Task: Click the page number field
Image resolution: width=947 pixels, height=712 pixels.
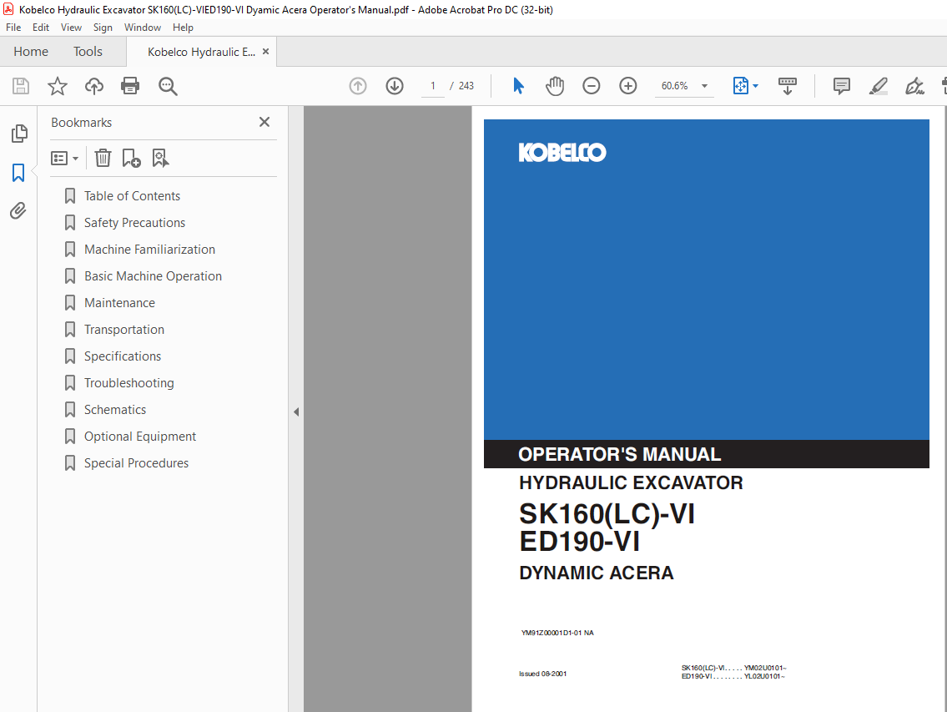Action: [432, 86]
